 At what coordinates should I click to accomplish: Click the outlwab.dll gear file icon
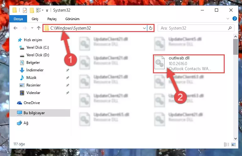tap(160, 63)
